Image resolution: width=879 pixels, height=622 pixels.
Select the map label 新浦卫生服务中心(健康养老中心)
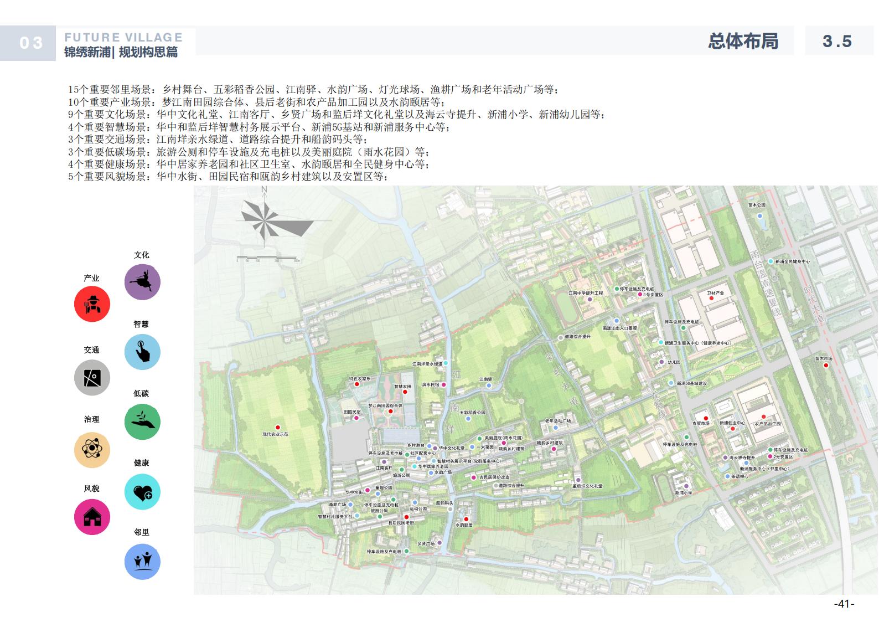pos(698,343)
